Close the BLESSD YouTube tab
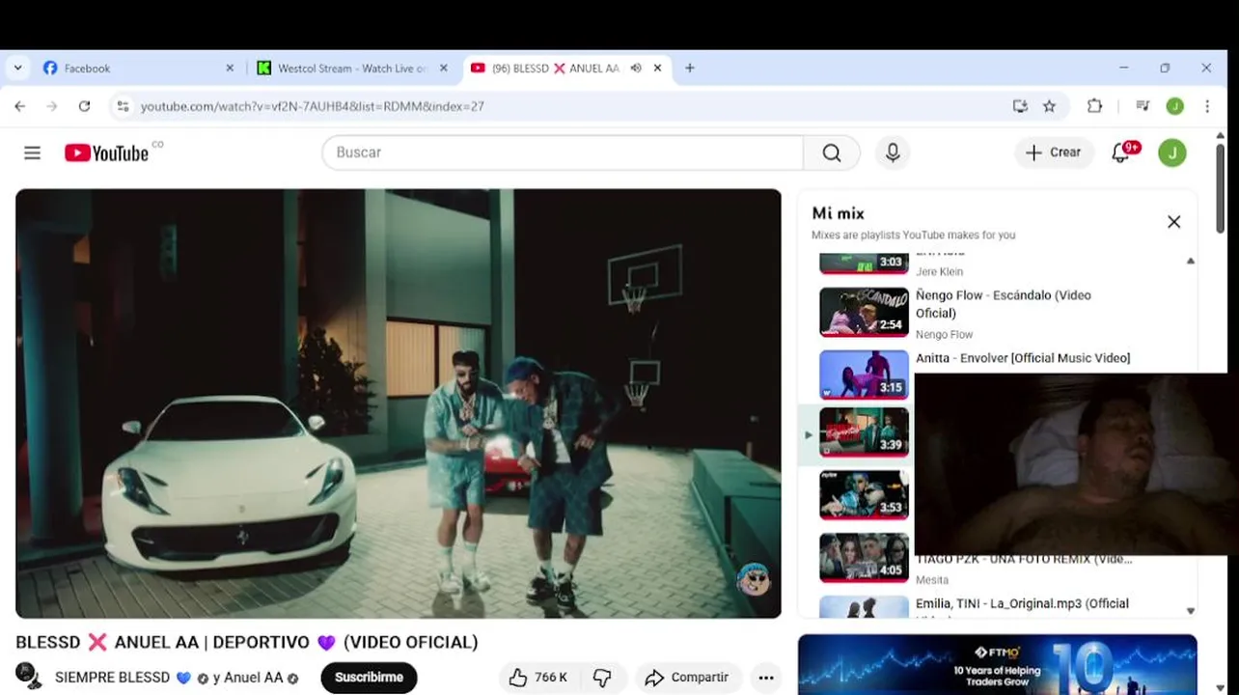 [658, 69]
